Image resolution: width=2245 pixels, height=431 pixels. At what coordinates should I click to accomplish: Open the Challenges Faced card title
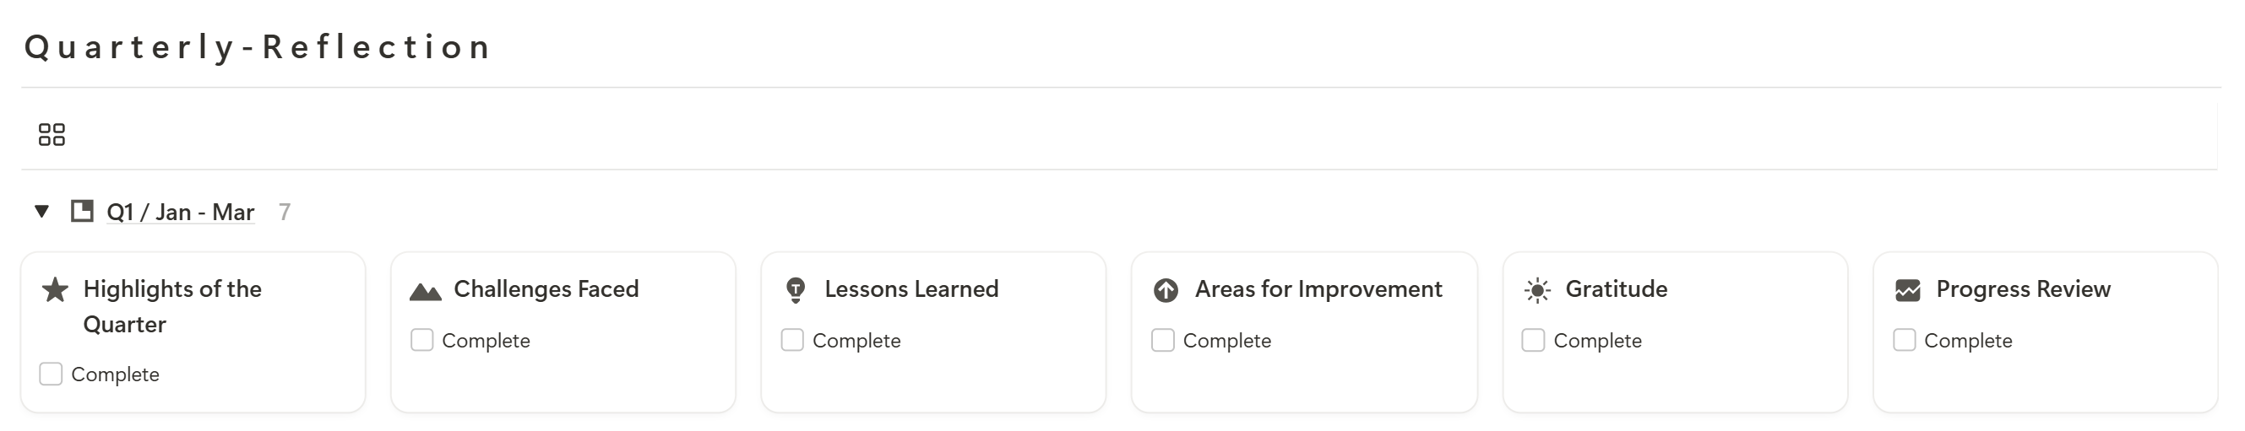click(x=546, y=288)
